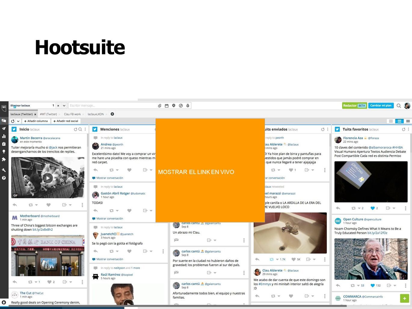
Task: Open Publisher via the paper plane icon
Action: coord(4,128)
